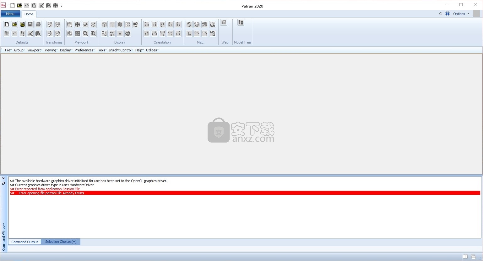
Task: Click the command line input field
Action: click(244, 249)
